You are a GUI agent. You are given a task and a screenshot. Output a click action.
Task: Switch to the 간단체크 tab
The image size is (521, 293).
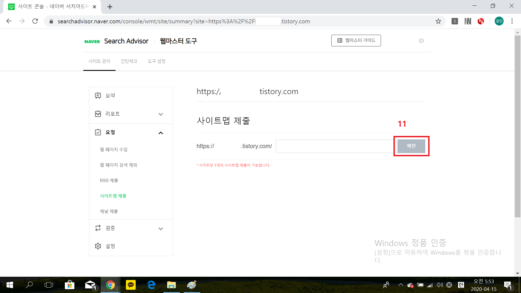pyautogui.click(x=129, y=61)
